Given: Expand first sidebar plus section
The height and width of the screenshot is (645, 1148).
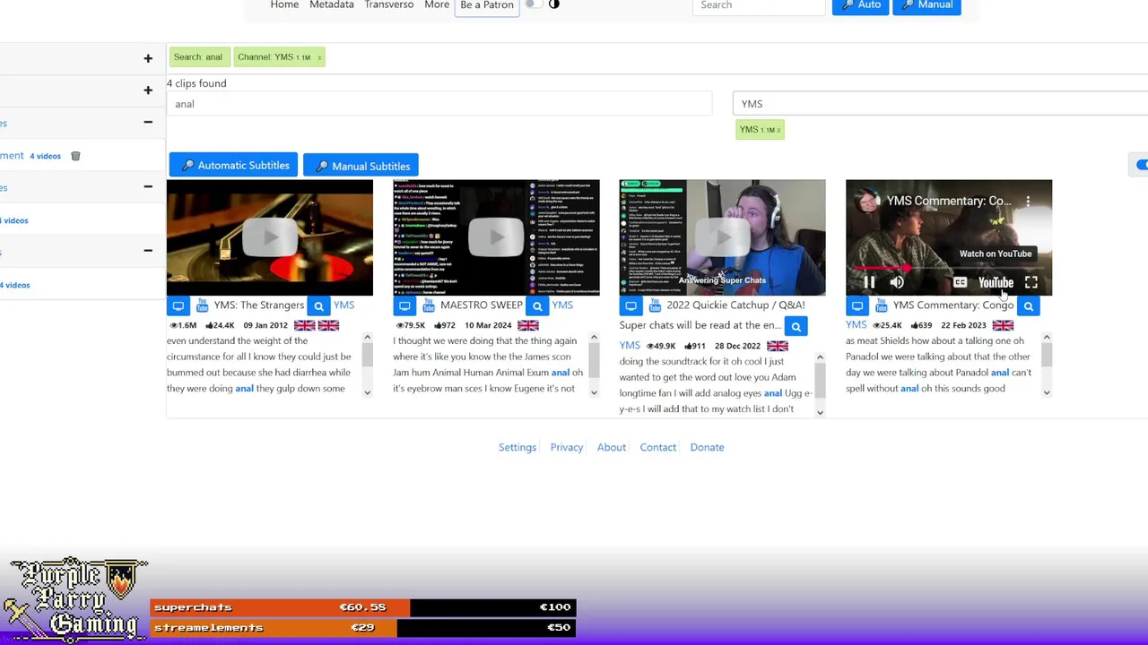Looking at the screenshot, I should click(148, 58).
